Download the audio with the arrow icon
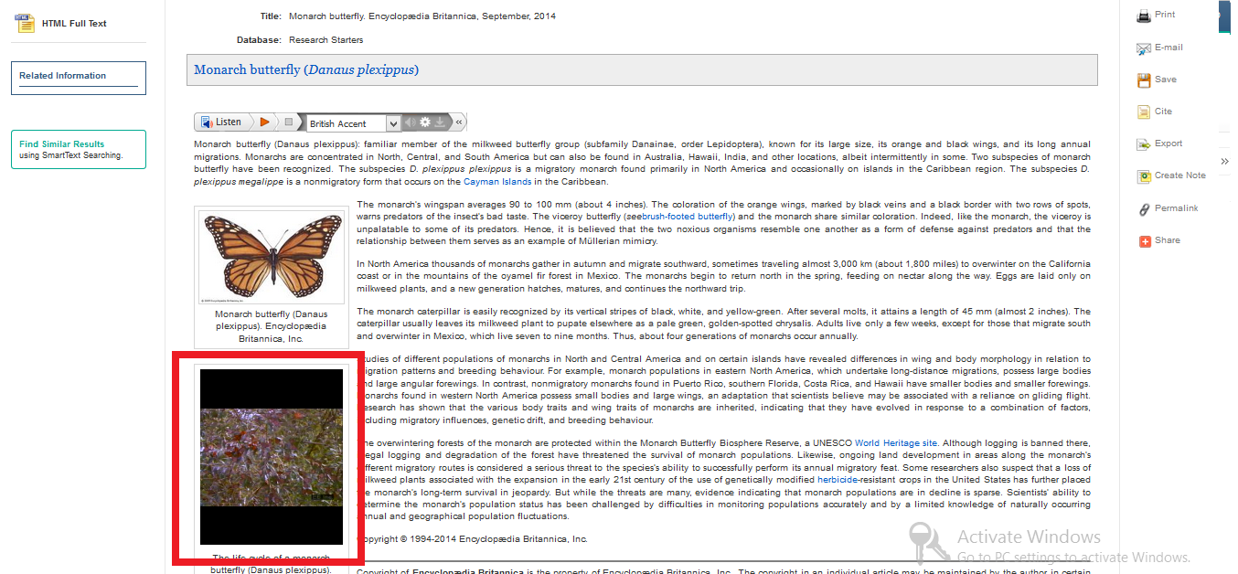Image resolution: width=1238 pixels, height=574 pixels. pos(440,122)
